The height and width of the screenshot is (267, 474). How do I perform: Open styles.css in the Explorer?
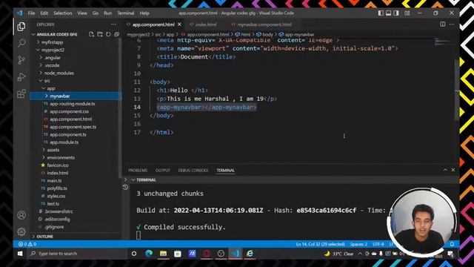click(x=56, y=196)
